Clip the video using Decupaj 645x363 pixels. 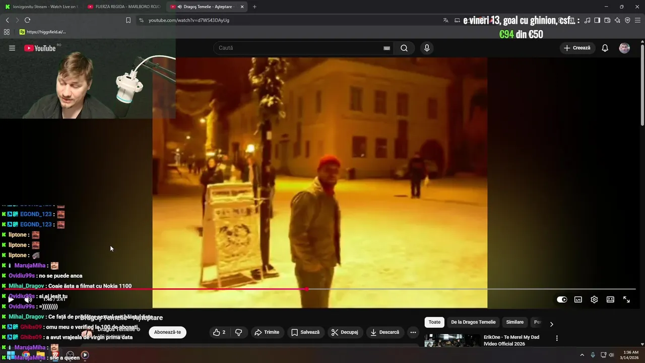[345, 332]
